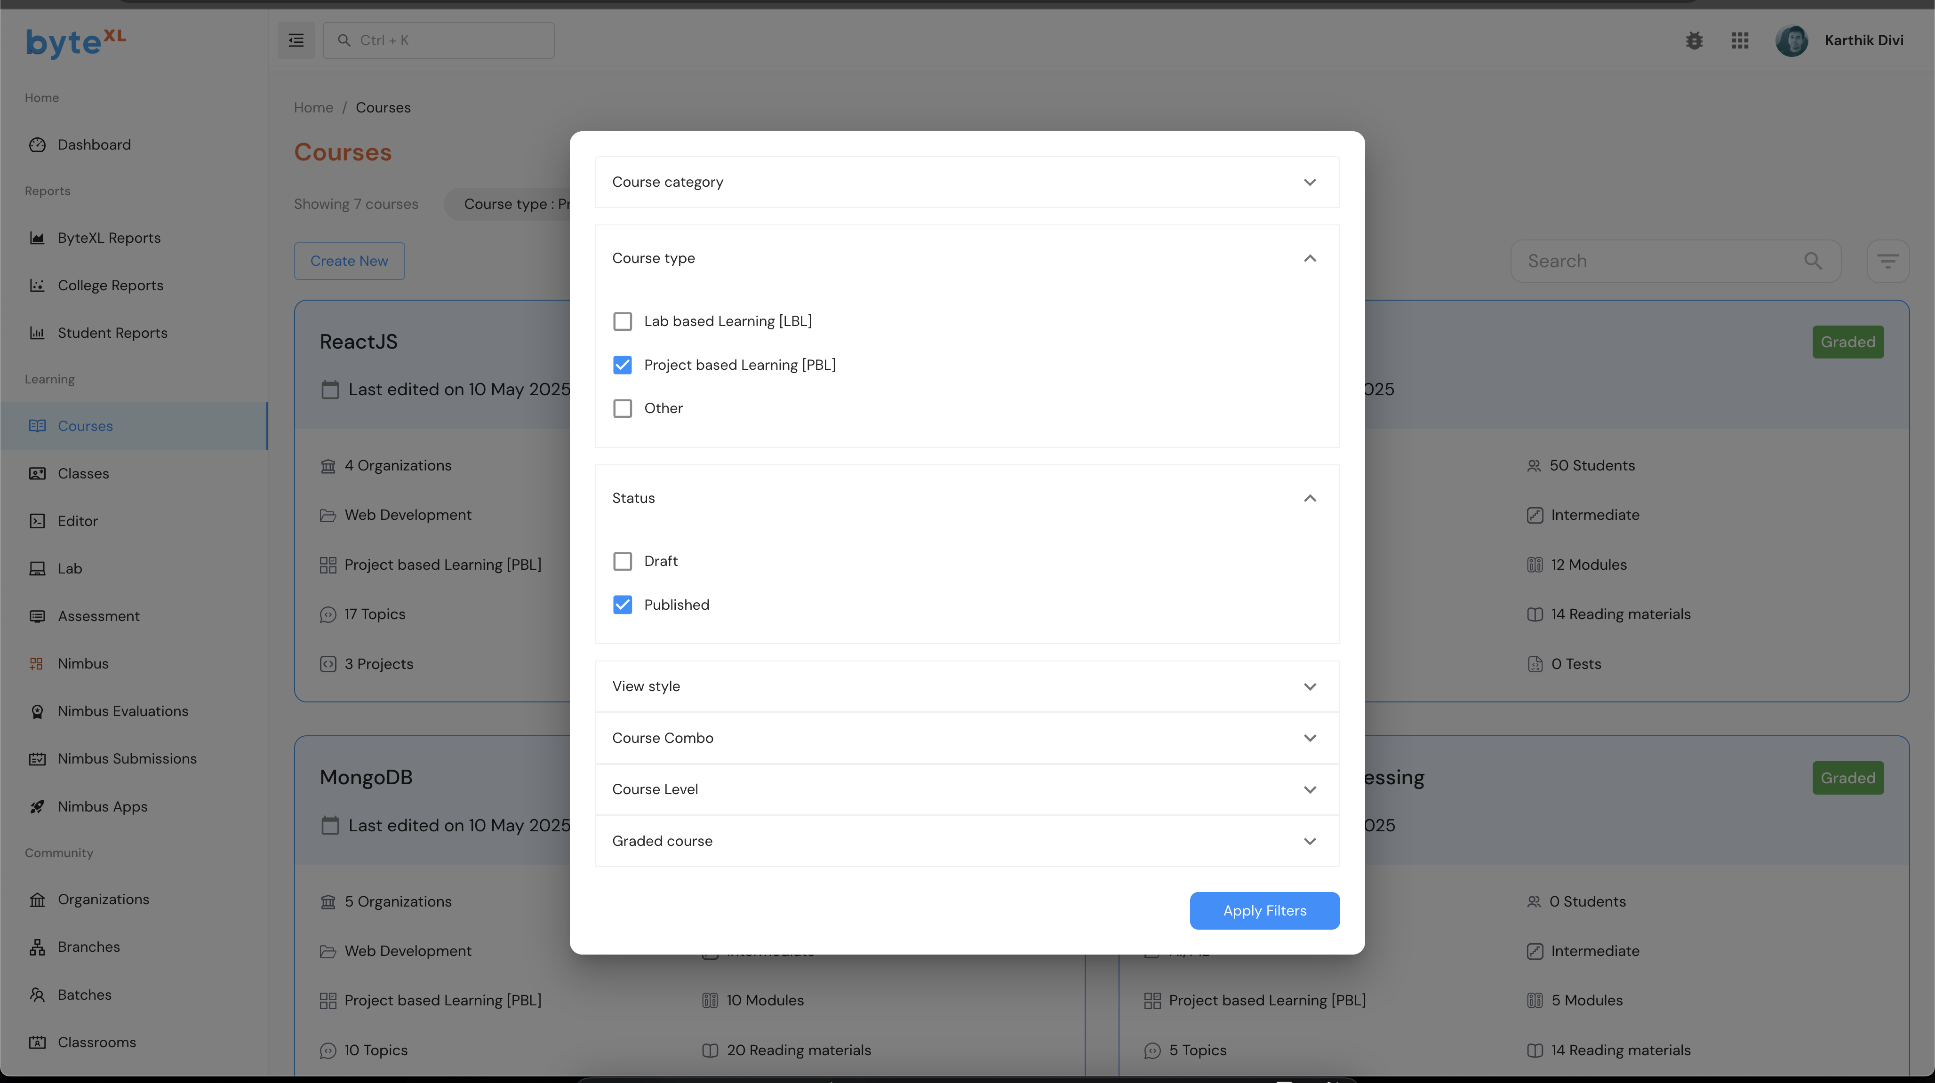
Task: Click the filter icon beside Search
Action: click(x=1887, y=262)
